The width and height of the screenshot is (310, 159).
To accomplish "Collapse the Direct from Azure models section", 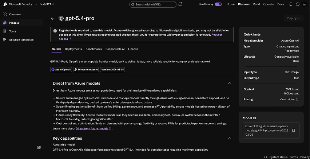I will (229, 83).
